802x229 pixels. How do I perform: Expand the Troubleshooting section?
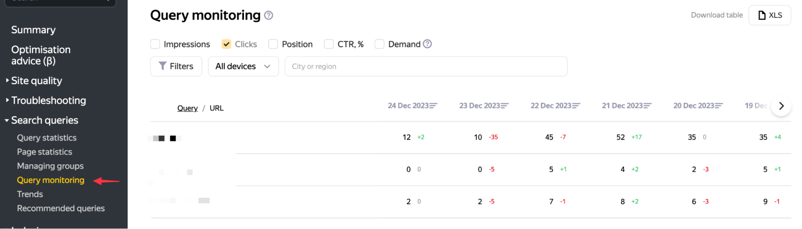pos(48,100)
